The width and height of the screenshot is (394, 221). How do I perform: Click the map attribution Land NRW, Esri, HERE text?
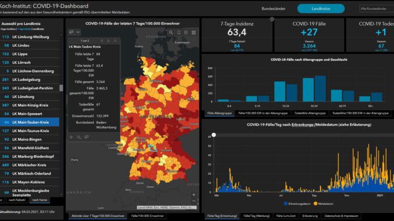(167, 208)
